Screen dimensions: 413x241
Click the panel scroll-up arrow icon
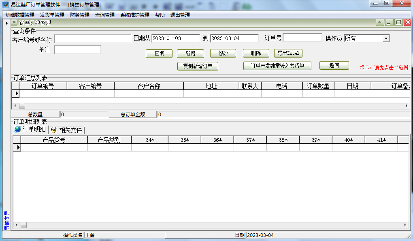(379, 23)
